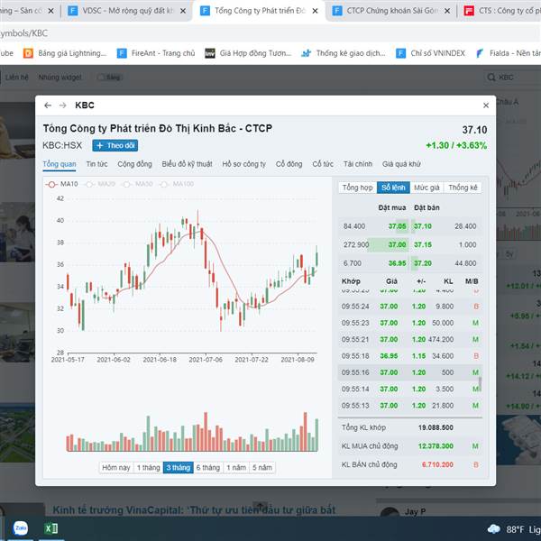Open the Hồ sơ công ty tab
Viewport: 541px width, 541px height.
coord(244,164)
